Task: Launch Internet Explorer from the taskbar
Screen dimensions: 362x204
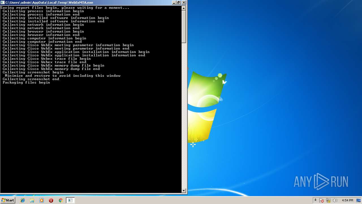Action: [23, 200]
